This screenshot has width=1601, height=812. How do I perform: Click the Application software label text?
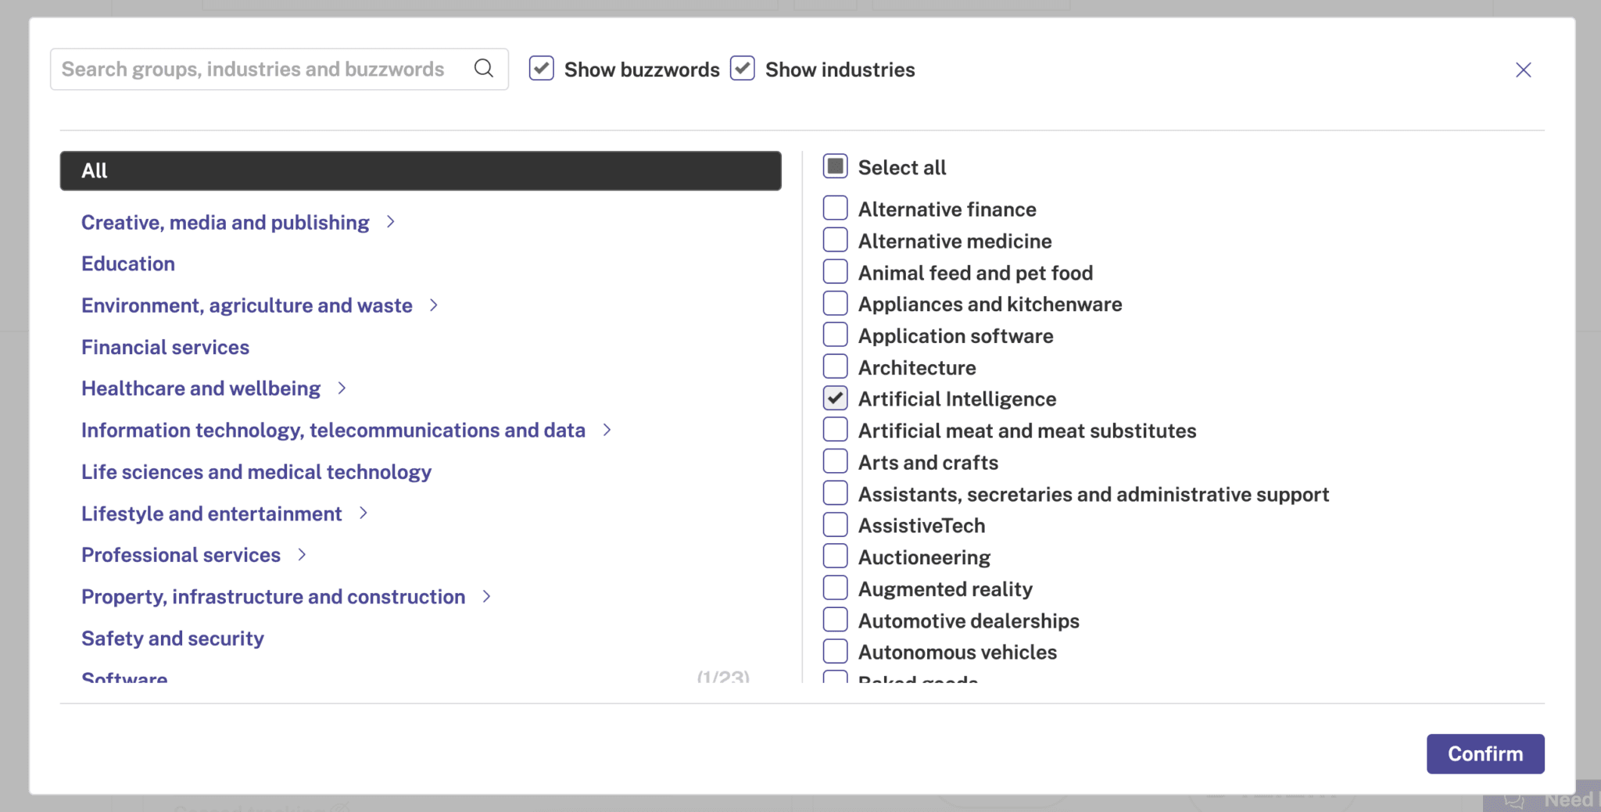pyautogui.click(x=956, y=336)
